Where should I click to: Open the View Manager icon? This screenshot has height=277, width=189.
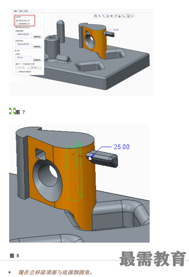coord(119,16)
